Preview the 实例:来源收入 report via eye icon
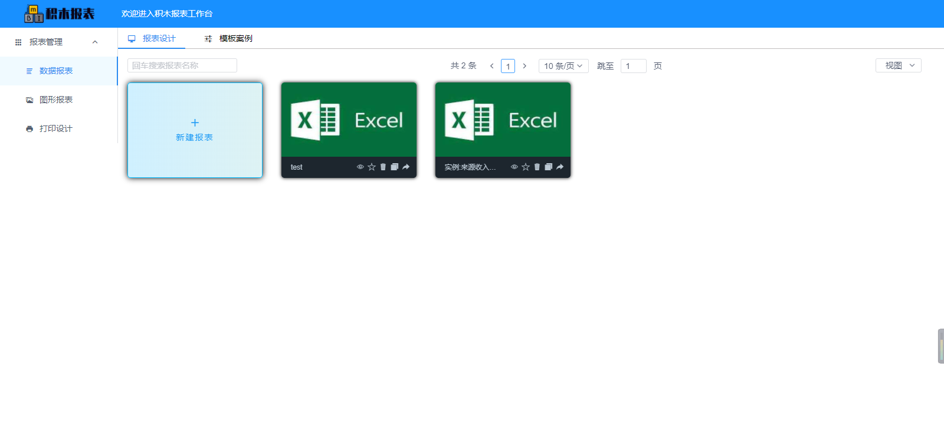The image size is (944, 446). pos(514,167)
